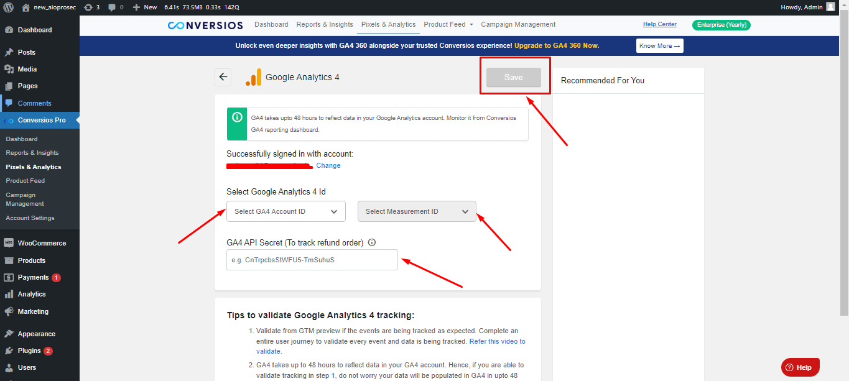Screen dimensions: 849x381
Task: Open sidebar Campaign Management submenu item
Action: coord(25,200)
